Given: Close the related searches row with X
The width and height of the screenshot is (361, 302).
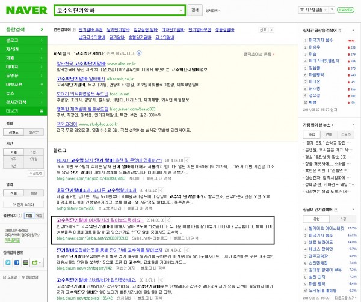Looking at the screenshot, I should (271, 30).
